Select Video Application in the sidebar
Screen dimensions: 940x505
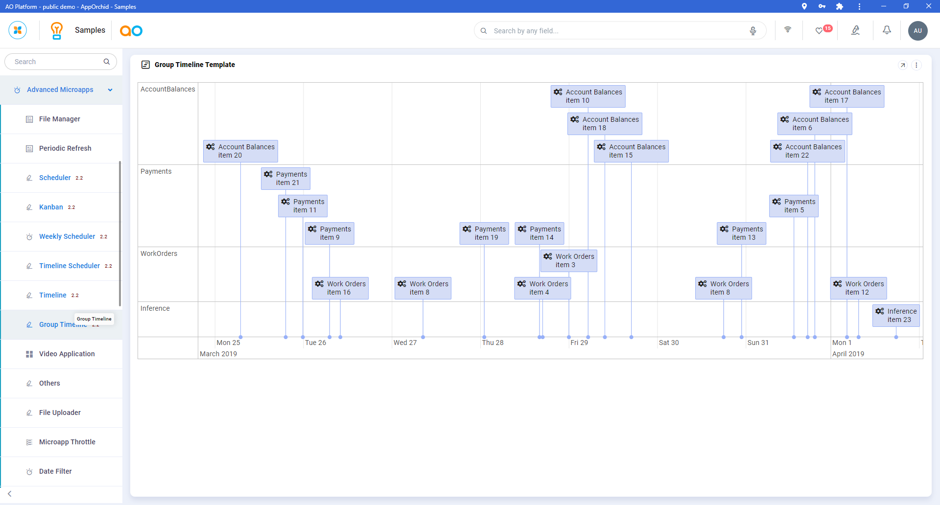click(x=67, y=354)
